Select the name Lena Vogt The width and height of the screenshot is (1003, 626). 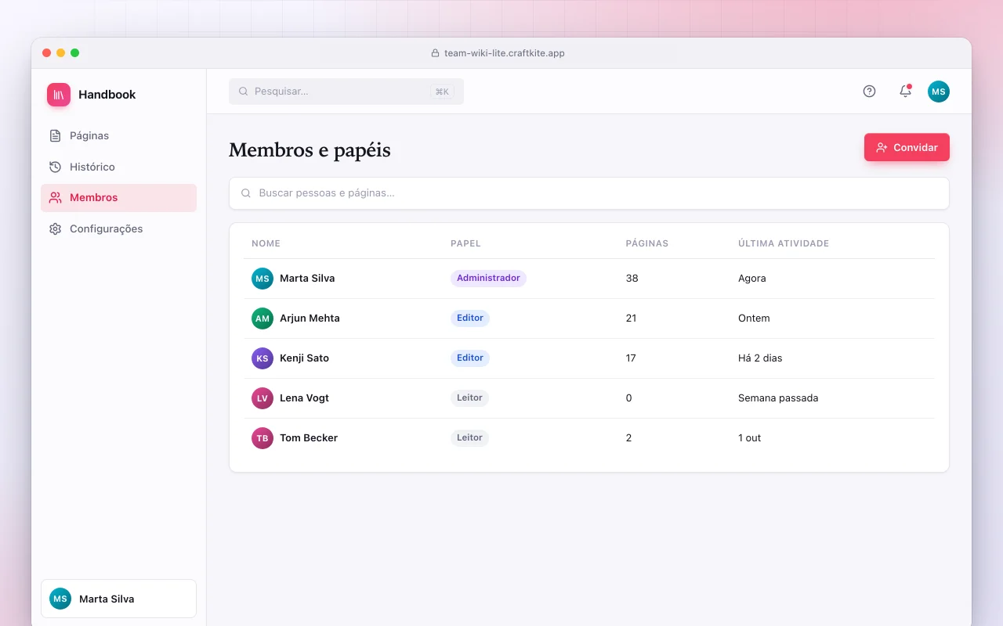click(304, 398)
